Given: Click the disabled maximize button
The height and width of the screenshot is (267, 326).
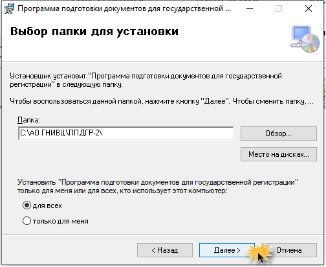Looking at the screenshot, I should (279, 9).
